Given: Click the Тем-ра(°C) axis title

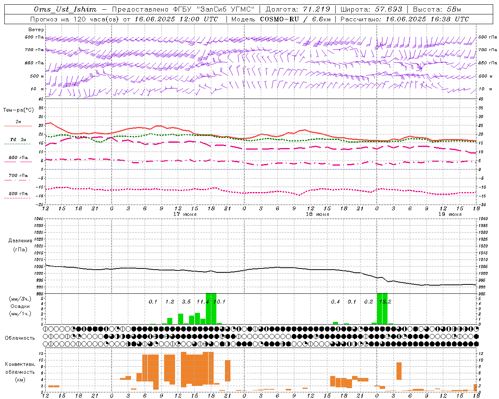Looking at the screenshot, I should tap(18, 110).
